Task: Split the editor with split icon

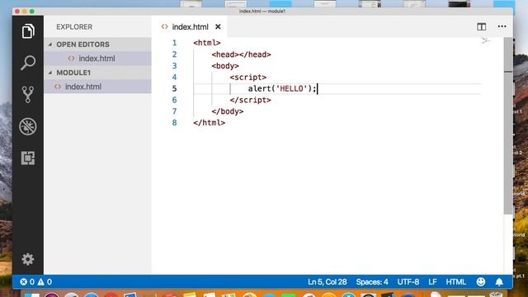Action: click(482, 26)
